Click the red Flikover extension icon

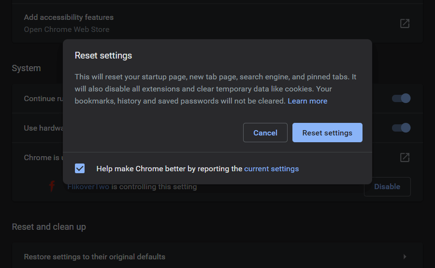(52, 186)
